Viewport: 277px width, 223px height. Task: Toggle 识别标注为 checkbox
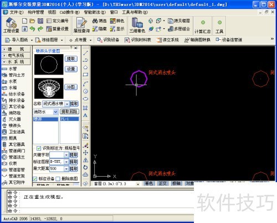(x=39, y=148)
